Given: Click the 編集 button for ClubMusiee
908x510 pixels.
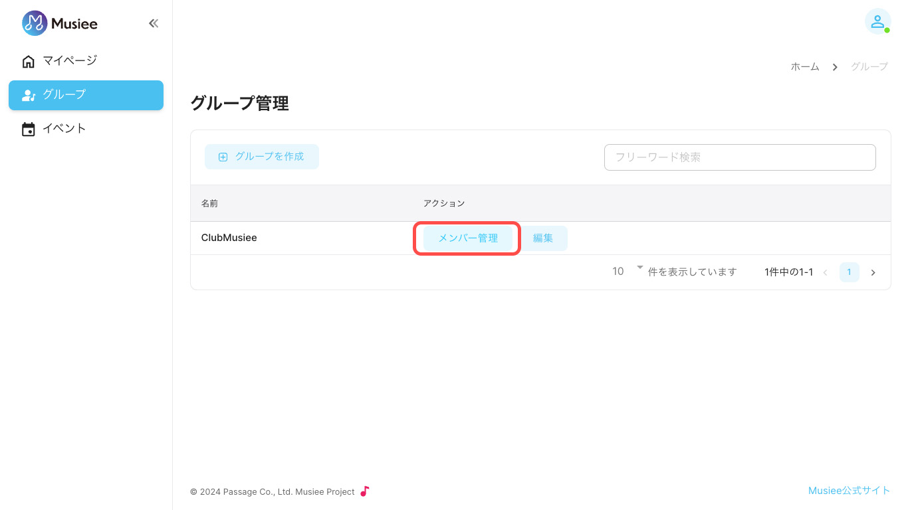Looking at the screenshot, I should 543,238.
